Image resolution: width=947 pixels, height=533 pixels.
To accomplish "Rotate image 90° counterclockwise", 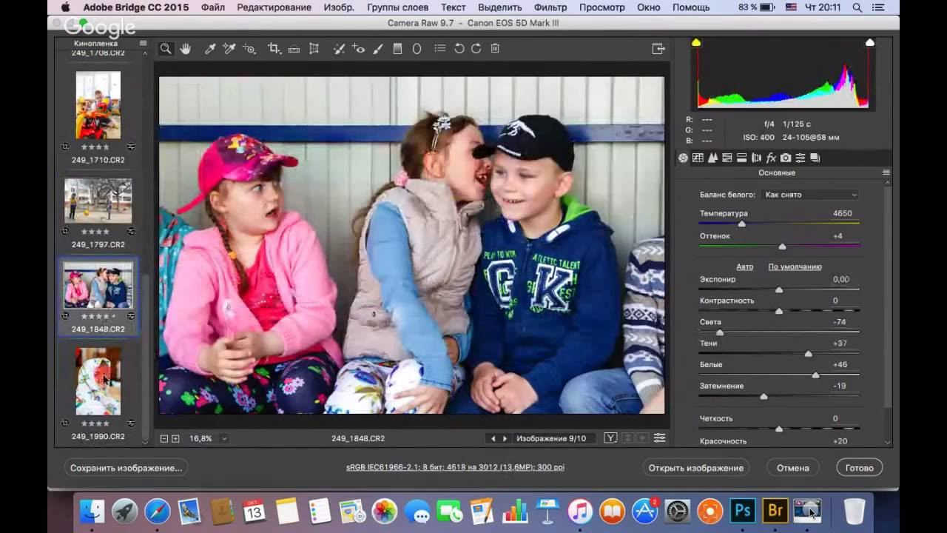I will (459, 49).
